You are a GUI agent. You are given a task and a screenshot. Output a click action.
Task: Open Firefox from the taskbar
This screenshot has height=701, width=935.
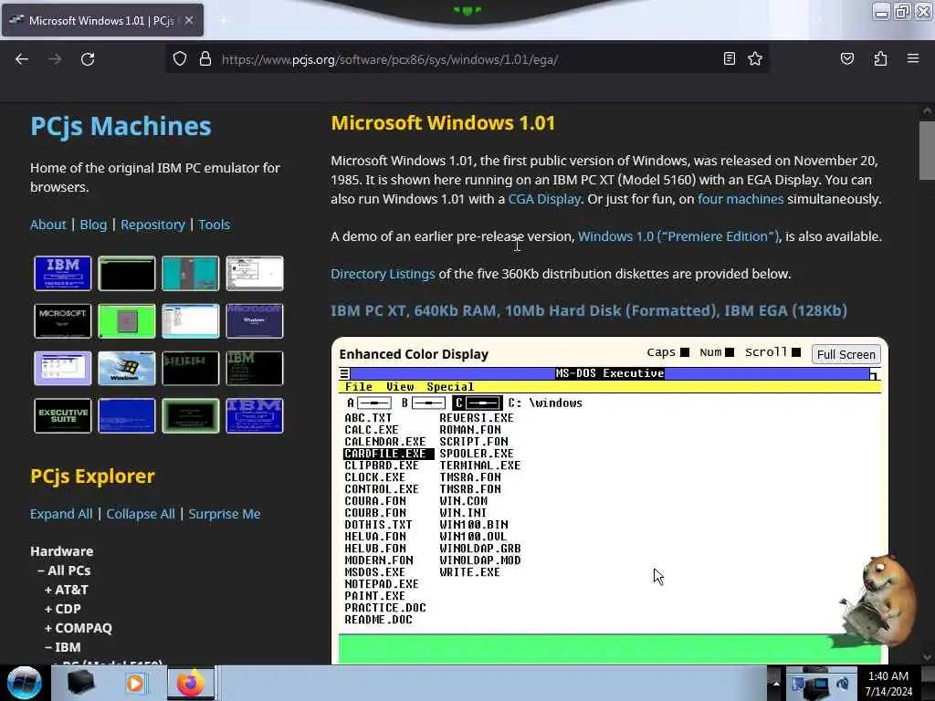coord(190,684)
